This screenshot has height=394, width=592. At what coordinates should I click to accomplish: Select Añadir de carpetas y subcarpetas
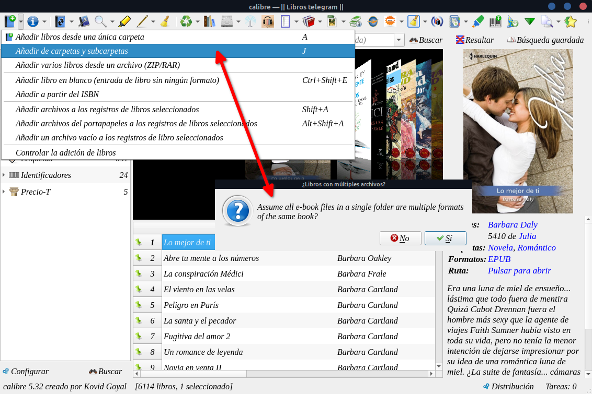coord(178,51)
